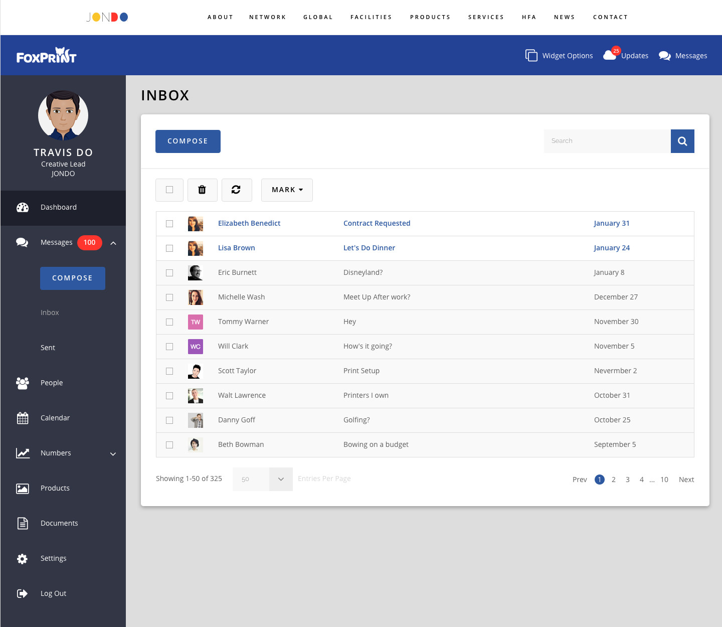Screen dimensions: 722x627
Task: Collapse the Messages sidebar section
Action: (113, 243)
